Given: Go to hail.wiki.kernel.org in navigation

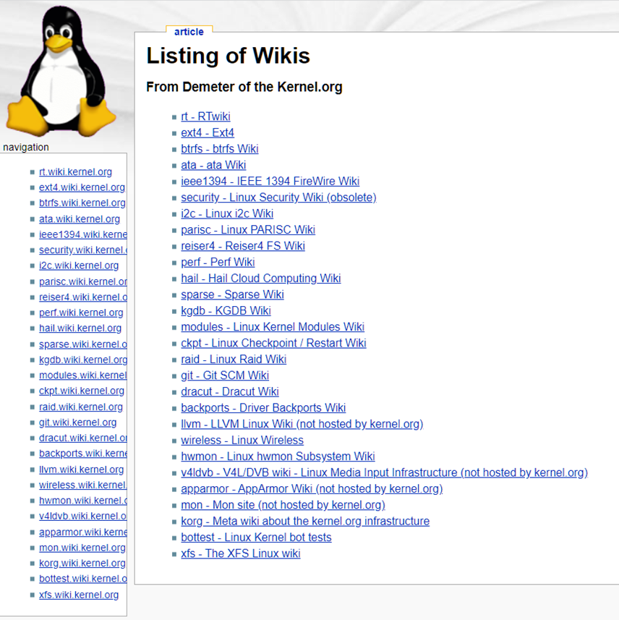Looking at the screenshot, I should click(80, 328).
